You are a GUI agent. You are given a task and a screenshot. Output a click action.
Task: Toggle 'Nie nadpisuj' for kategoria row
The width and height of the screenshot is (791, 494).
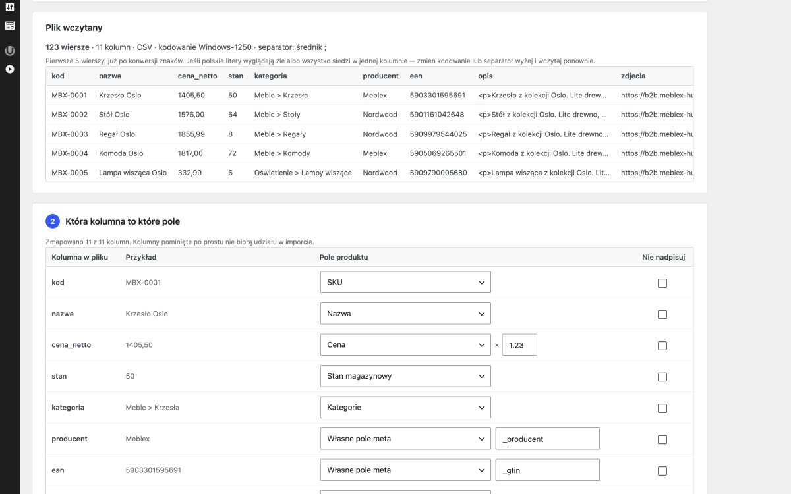point(662,408)
